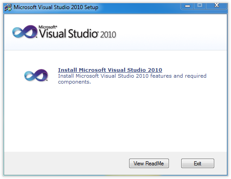Image resolution: width=231 pixels, height=179 pixels.
Task: Exit the Visual Studio setup
Action: [x=197, y=164]
